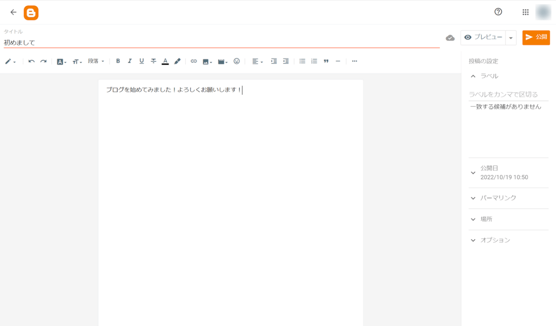
Task: Decrease the paragraph indent
Action: tap(286, 61)
